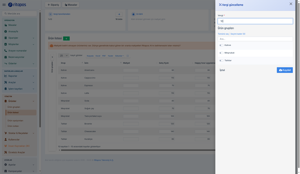Click the Ücretsiz Araçlar tools icon
Image resolution: width=300 pixels, height=174 pixels.
[6, 152]
